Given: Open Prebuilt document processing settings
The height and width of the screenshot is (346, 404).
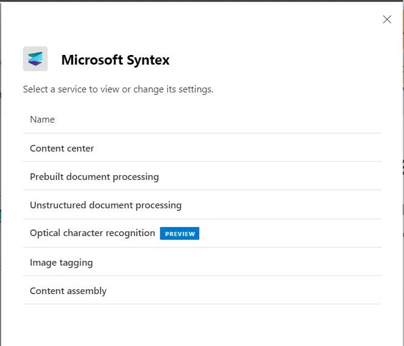Looking at the screenshot, I should point(202,176).
